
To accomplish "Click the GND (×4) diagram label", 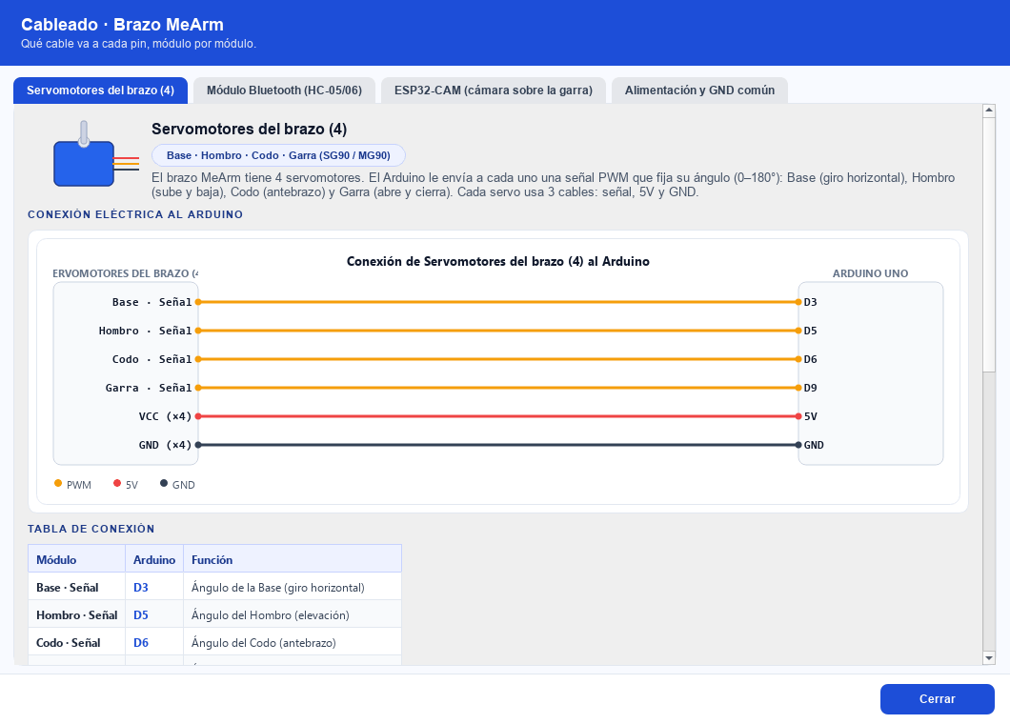I will click(x=165, y=445).
